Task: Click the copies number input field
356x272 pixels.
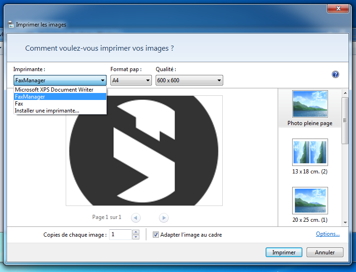Action: click(120, 235)
